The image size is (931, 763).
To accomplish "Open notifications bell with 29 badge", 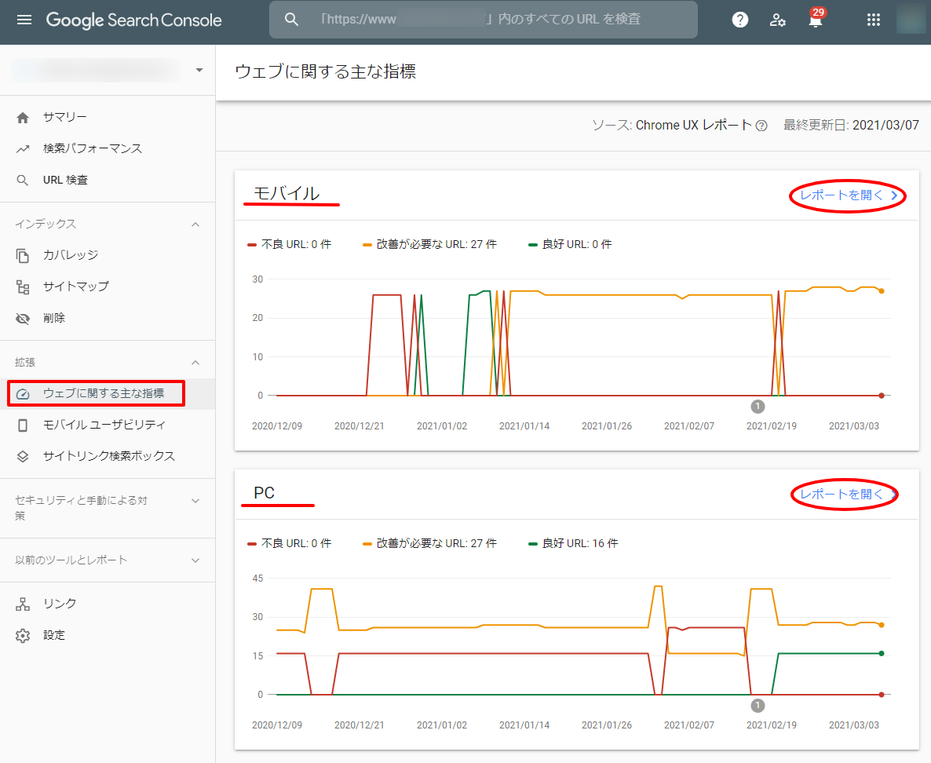I will (816, 20).
